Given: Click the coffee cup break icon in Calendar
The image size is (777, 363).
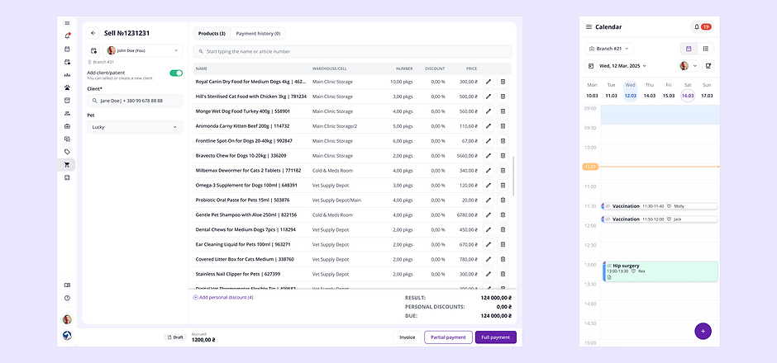Looking at the screenshot, I should (x=708, y=65).
